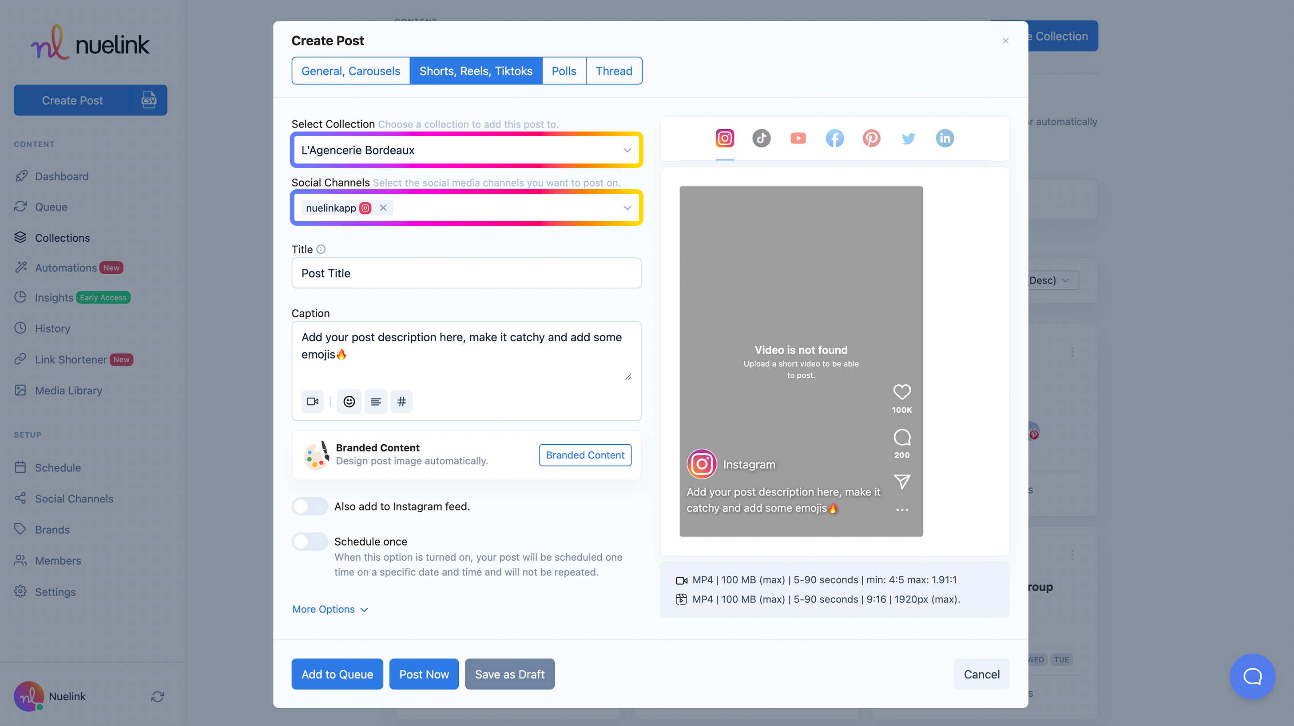Viewport: 1294px width, 726px height.
Task: Switch preview to YouTube icon
Action: (798, 138)
